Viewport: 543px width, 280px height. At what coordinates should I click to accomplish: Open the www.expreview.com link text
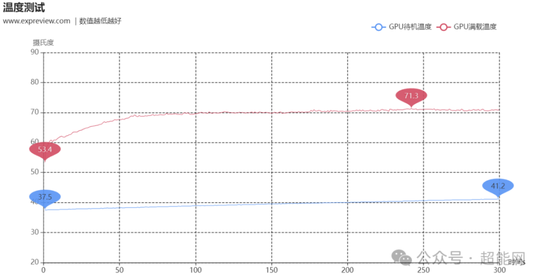click(36, 21)
